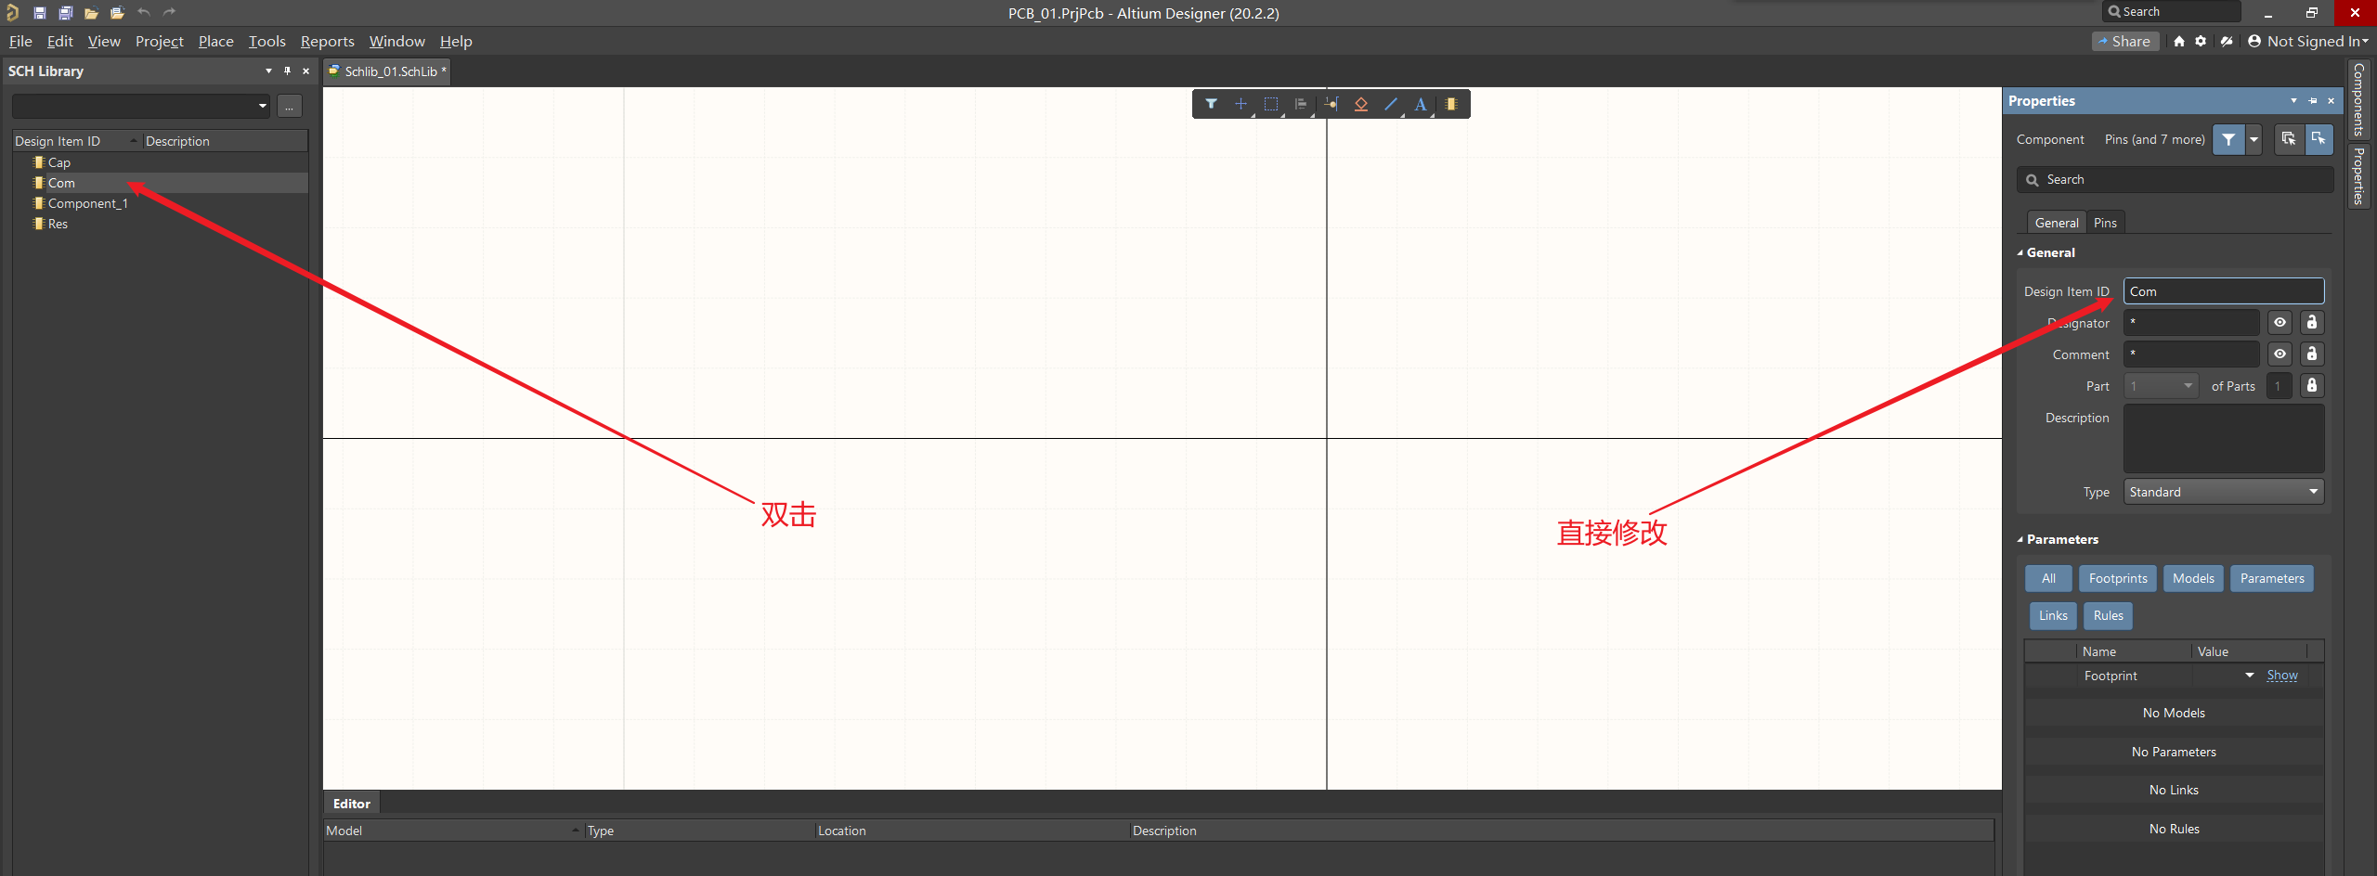Switch to the Pins tab
Screen dimensions: 2377x876
pos(2105,223)
